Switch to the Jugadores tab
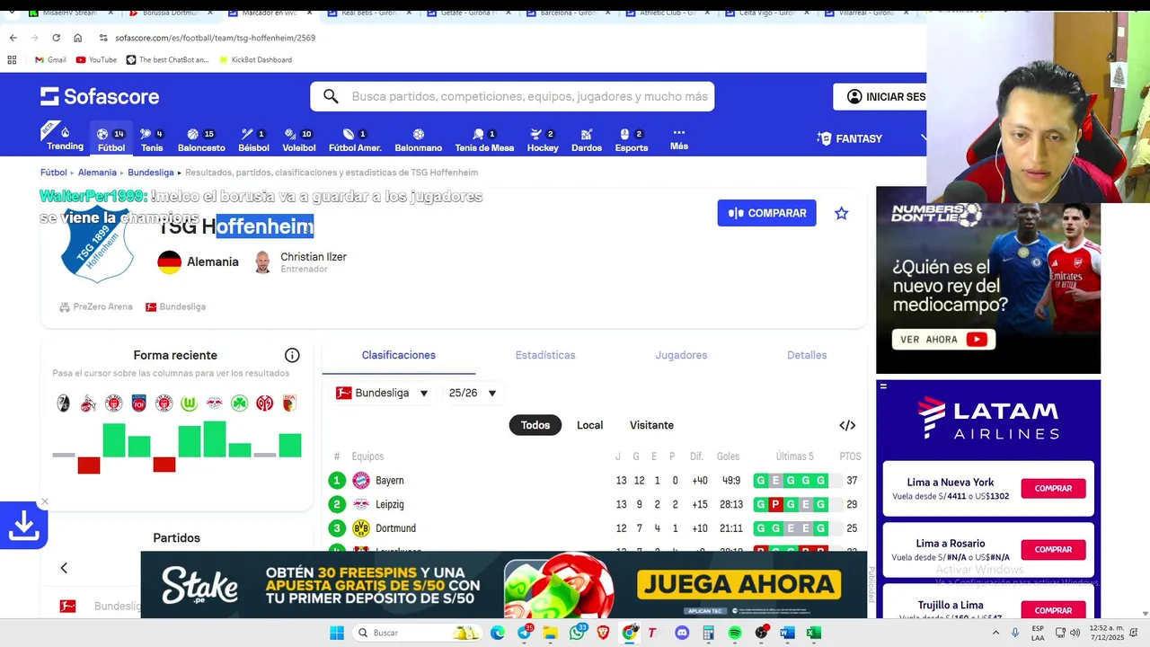This screenshot has height=647, width=1150. tap(681, 355)
